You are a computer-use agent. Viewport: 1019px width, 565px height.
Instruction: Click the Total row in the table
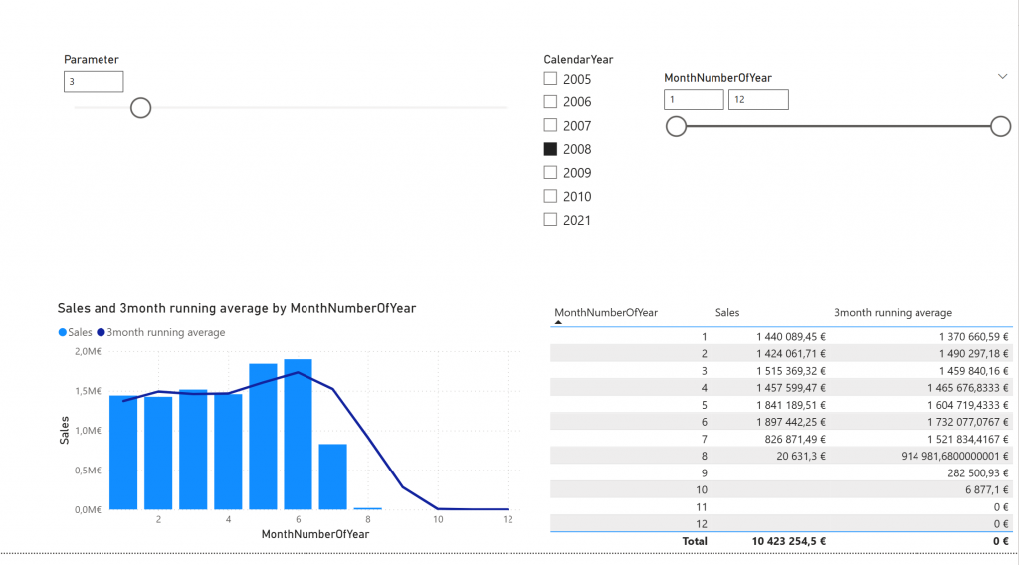tap(694, 541)
